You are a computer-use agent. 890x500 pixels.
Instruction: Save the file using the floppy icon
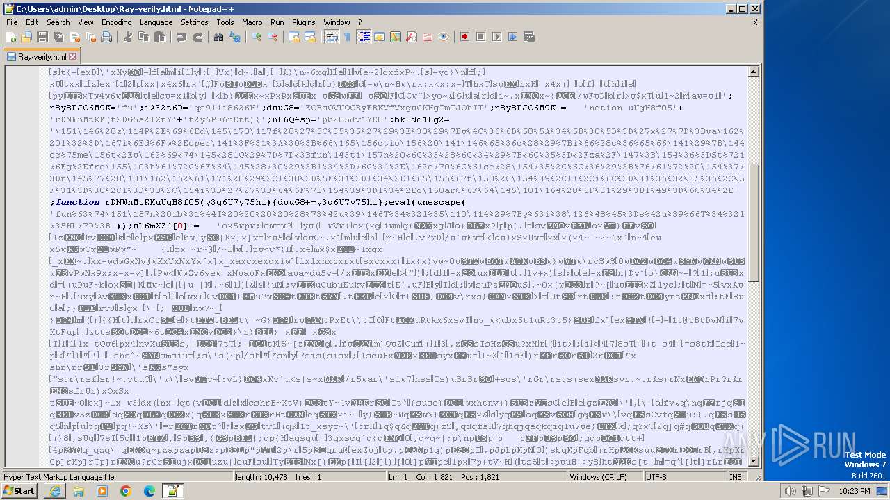(42, 37)
